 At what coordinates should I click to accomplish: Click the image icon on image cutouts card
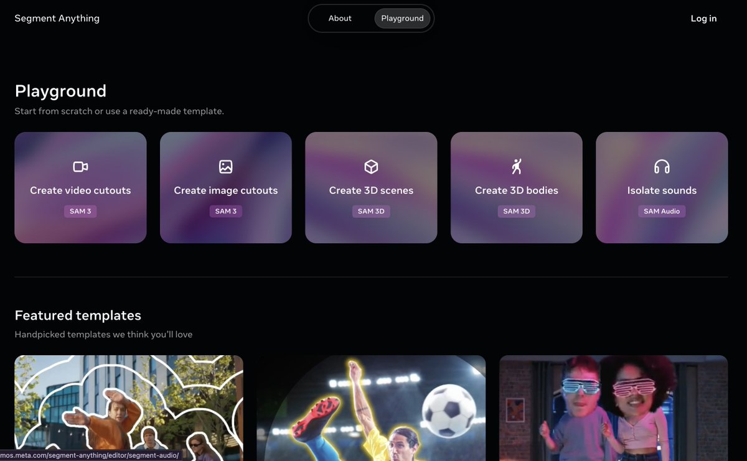point(226,167)
